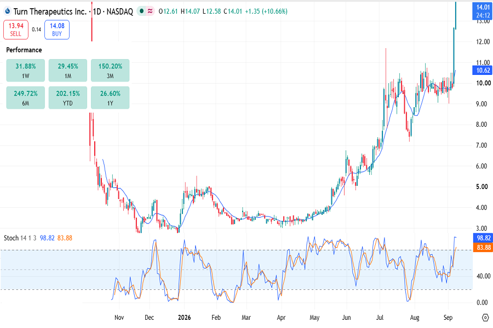Click the 13.94 SELL button

coord(16,30)
